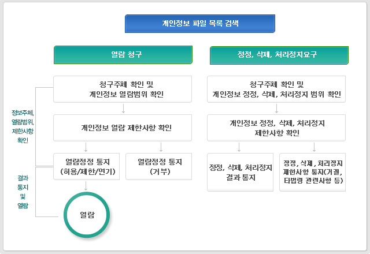The image size is (370, 254).
Task: Select the green 열람 청구 header
Action: point(123,55)
